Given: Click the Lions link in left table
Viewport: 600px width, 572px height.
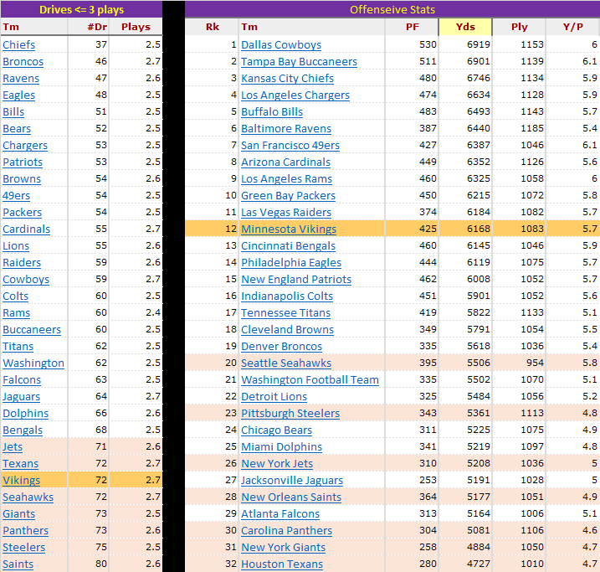Looking at the screenshot, I should click(x=16, y=245).
